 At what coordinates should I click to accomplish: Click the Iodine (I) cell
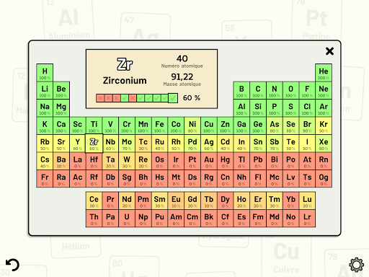tap(307, 144)
